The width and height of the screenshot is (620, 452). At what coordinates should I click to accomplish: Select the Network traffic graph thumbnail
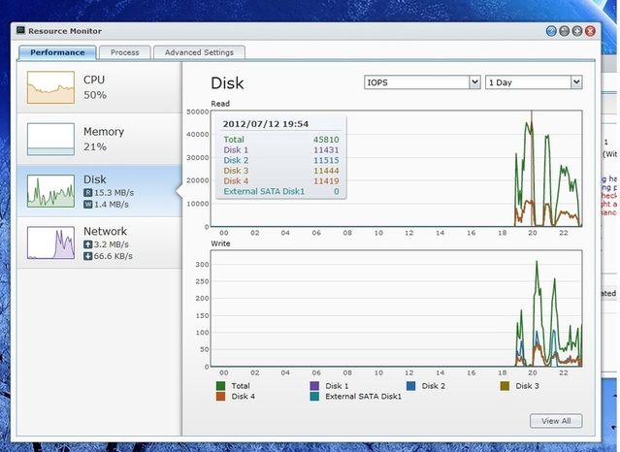point(50,242)
